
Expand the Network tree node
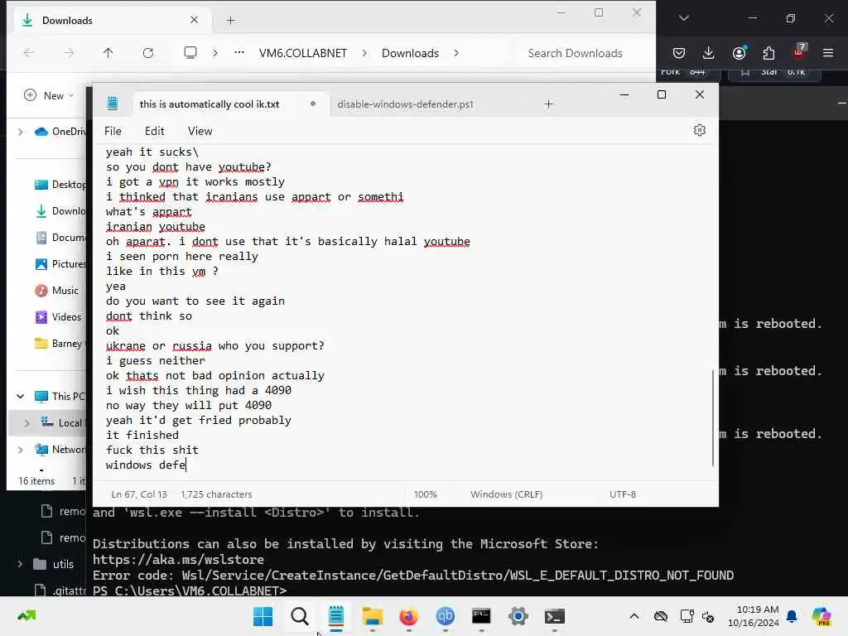click(x=21, y=450)
